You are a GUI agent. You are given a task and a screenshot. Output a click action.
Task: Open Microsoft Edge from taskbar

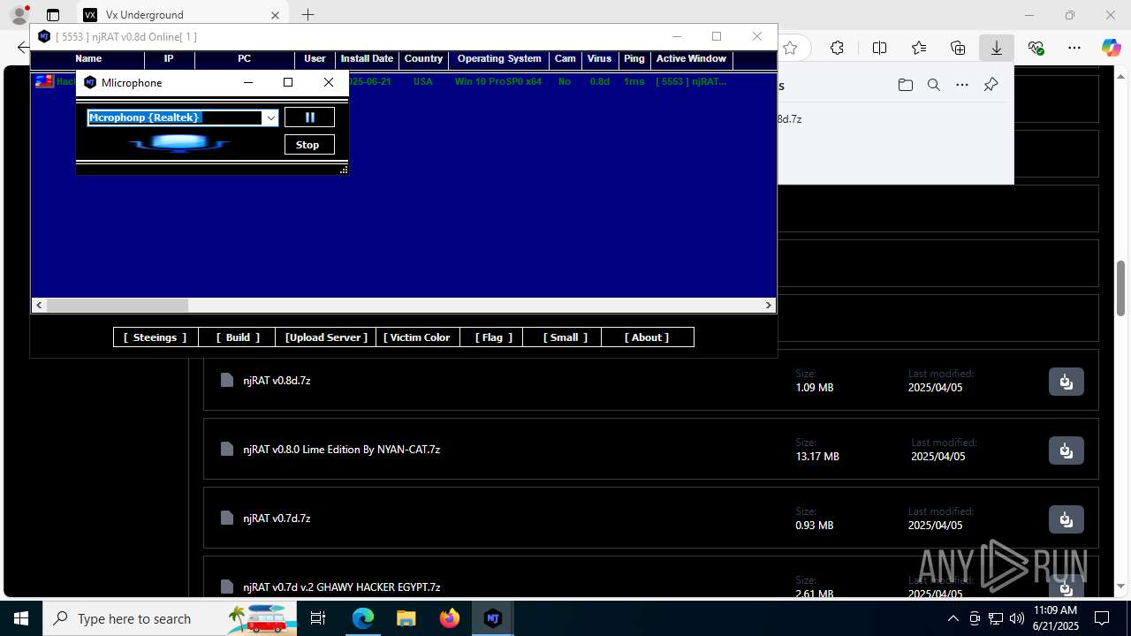(363, 618)
